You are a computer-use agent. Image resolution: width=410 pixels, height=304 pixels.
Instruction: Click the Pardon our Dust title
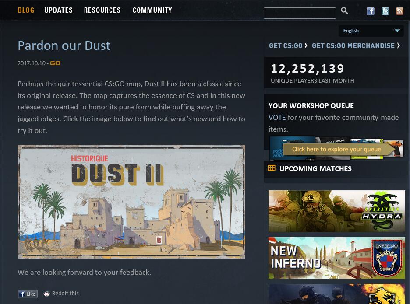(x=64, y=45)
